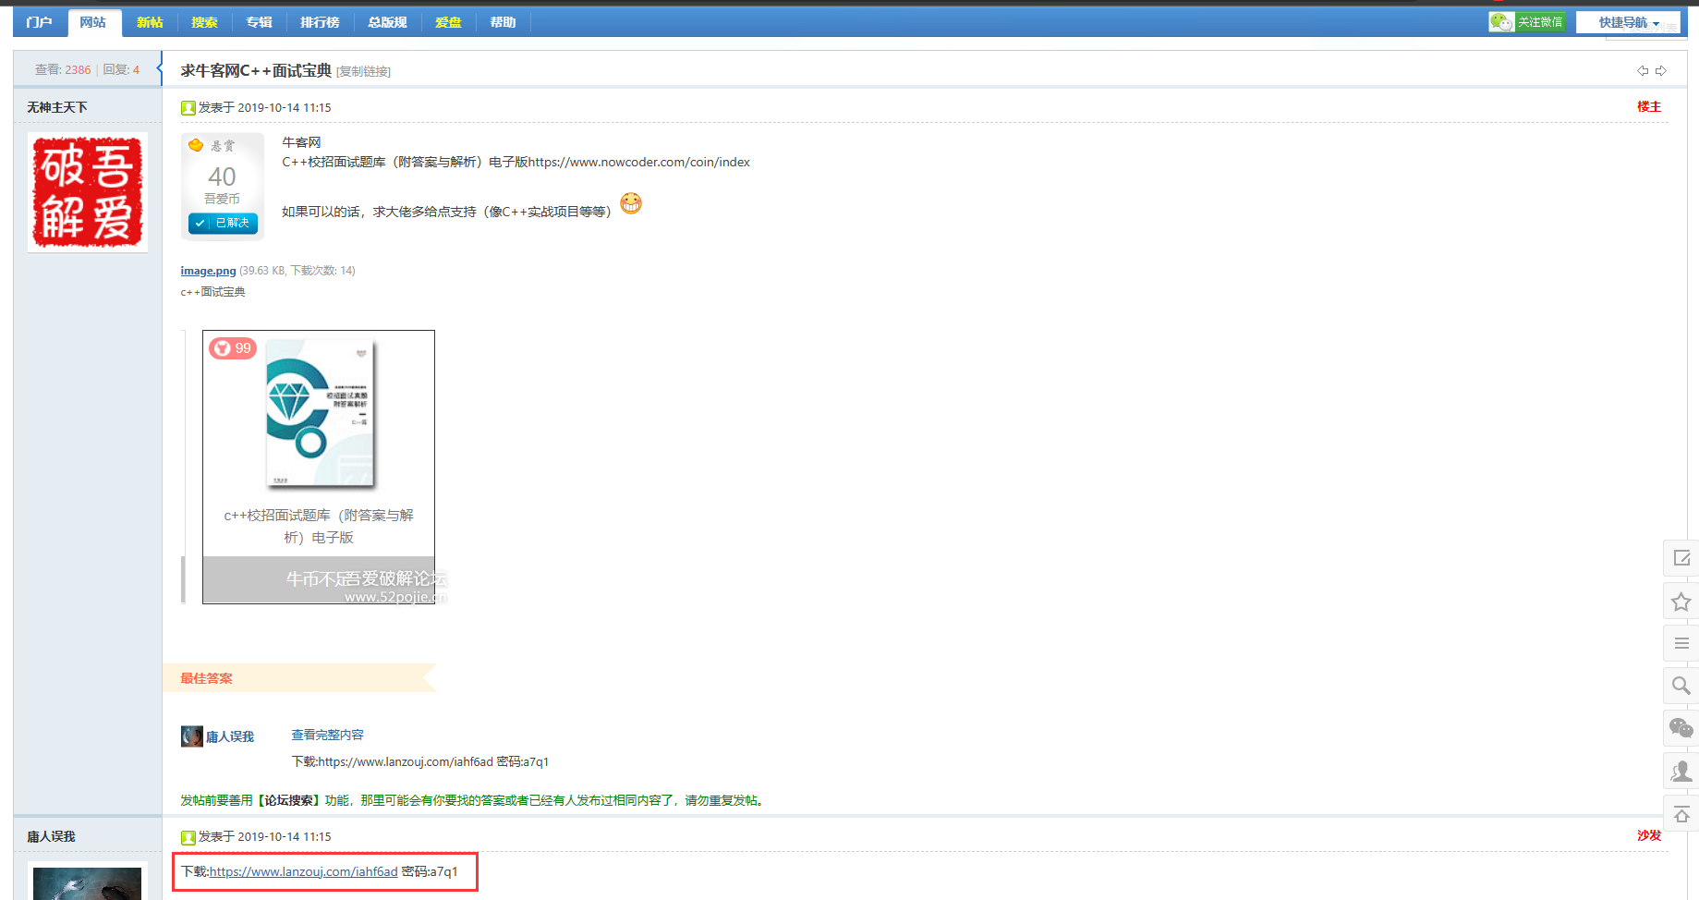Image resolution: width=1699 pixels, height=900 pixels.
Task: Click the 关注微信 WeChat button
Action: coord(1526,22)
